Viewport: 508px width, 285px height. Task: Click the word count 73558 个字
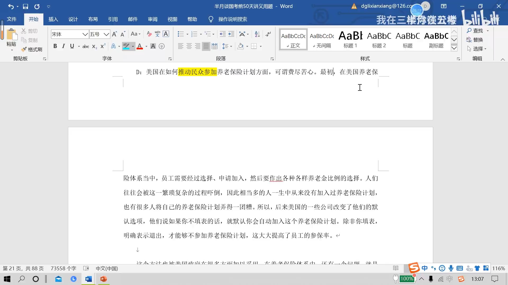[63, 268]
